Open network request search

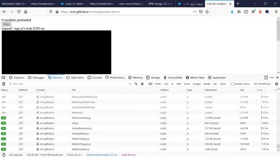click(x=136, y=84)
